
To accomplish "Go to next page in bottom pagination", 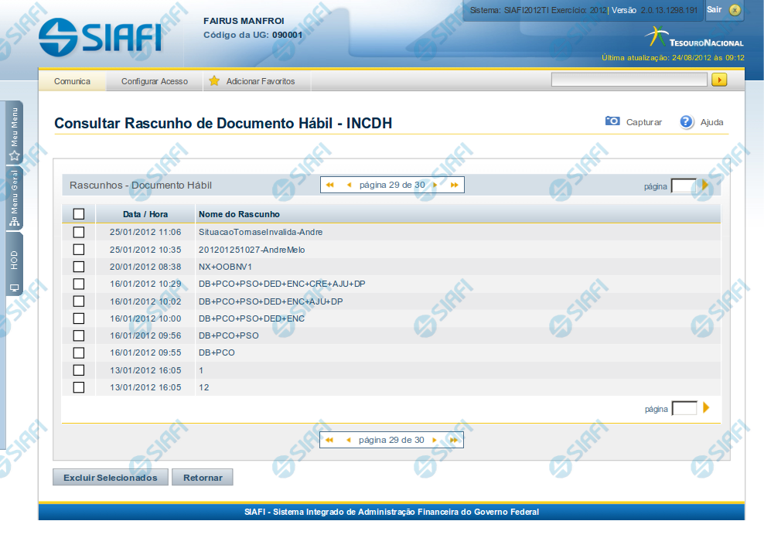I will point(435,440).
